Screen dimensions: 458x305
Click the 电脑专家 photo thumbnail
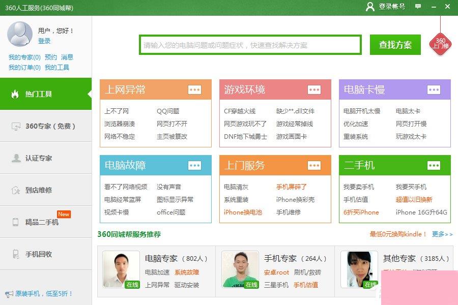pos(121,269)
